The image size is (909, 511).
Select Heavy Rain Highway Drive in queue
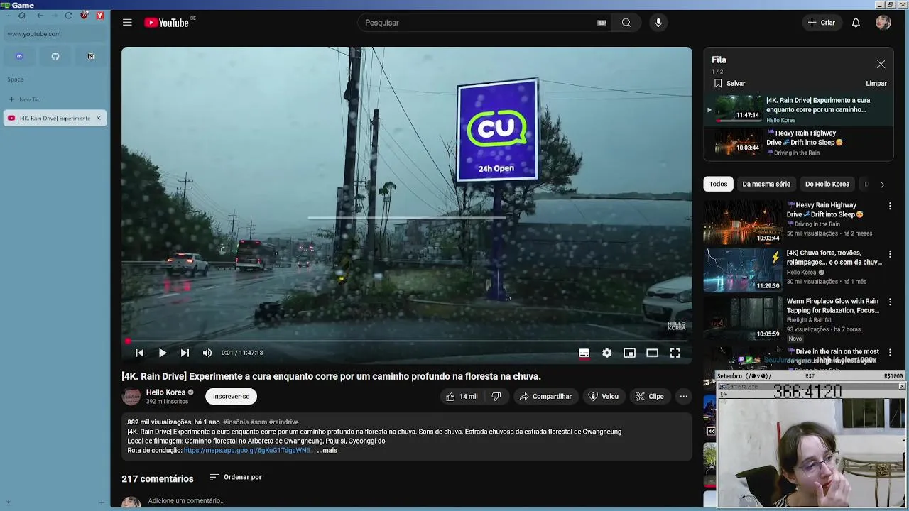coord(799,143)
